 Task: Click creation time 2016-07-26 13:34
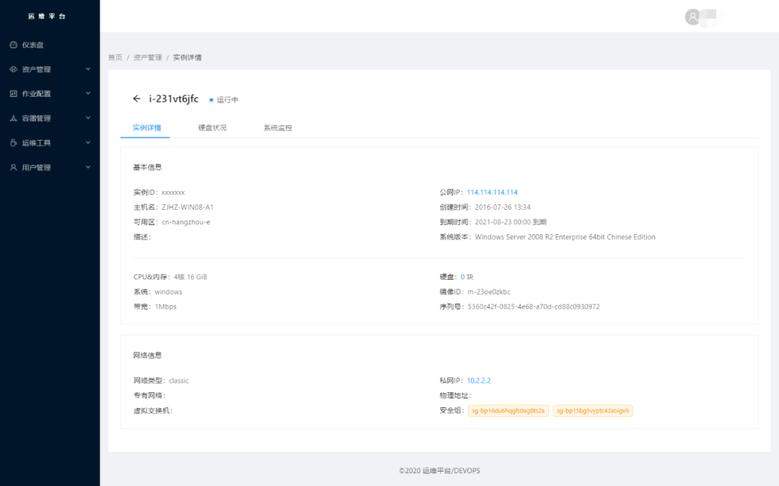point(502,207)
